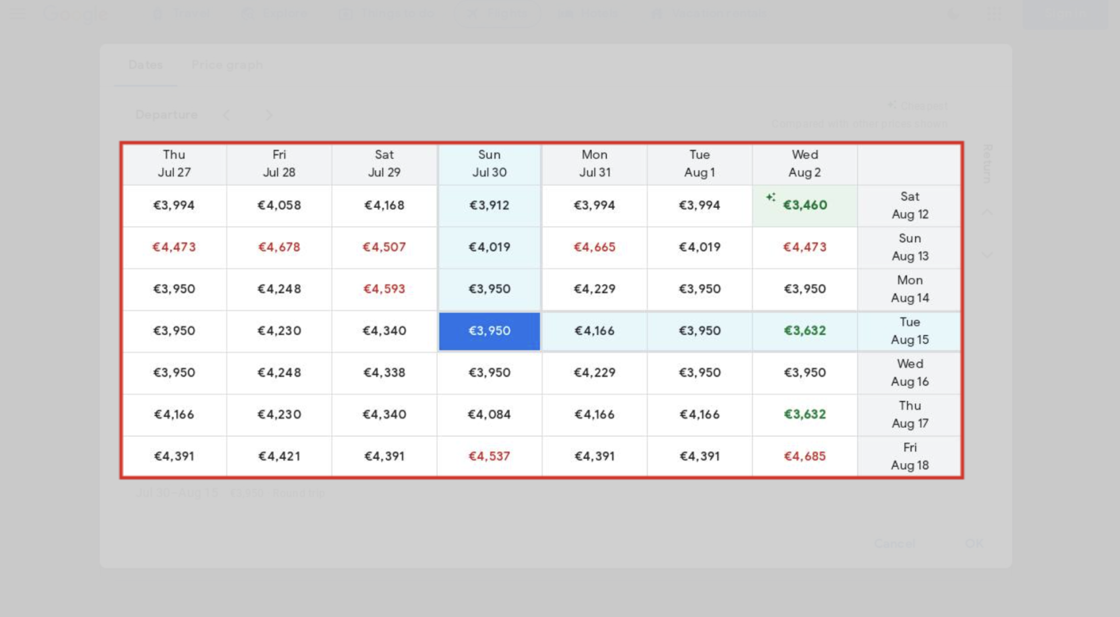Show earlier return dates up chevron
The height and width of the screenshot is (617, 1120).
pos(987,212)
